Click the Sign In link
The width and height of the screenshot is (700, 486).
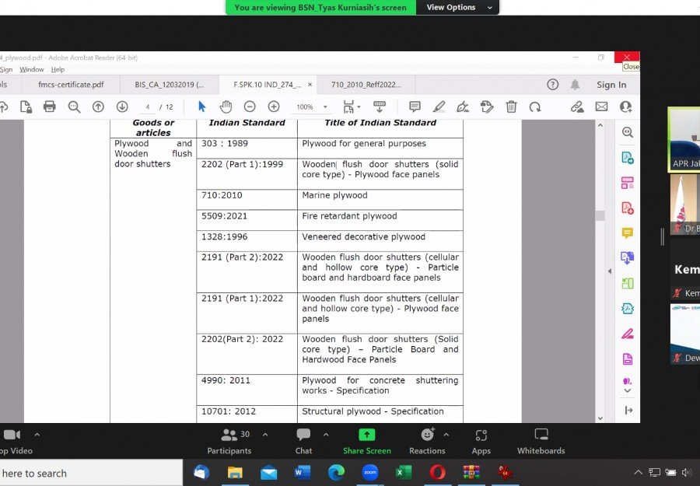pyautogui.click(x=611, y=85)
